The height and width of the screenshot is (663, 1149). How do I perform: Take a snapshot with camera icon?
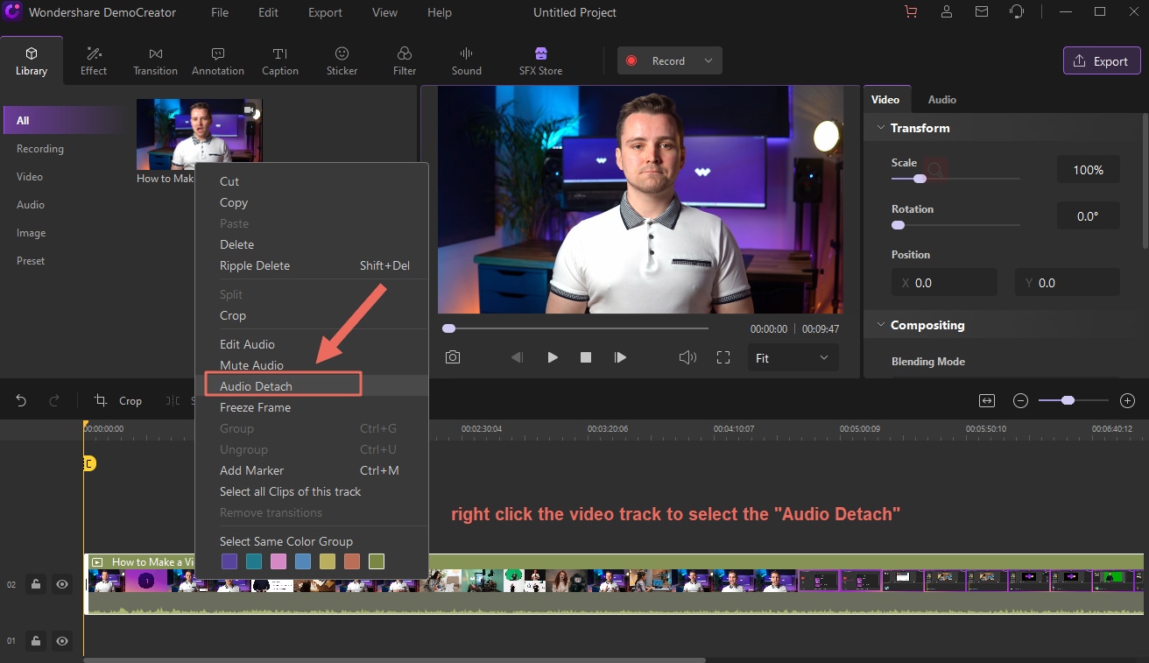click(452, 357)
